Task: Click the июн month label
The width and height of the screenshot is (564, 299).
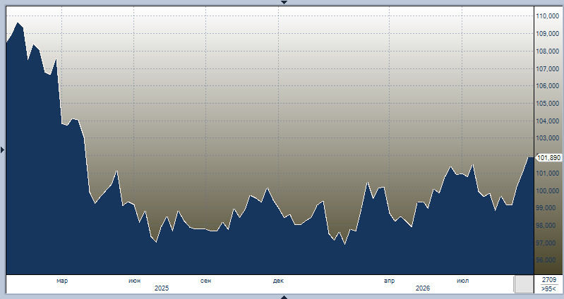Action: click(x=134, y=281)
